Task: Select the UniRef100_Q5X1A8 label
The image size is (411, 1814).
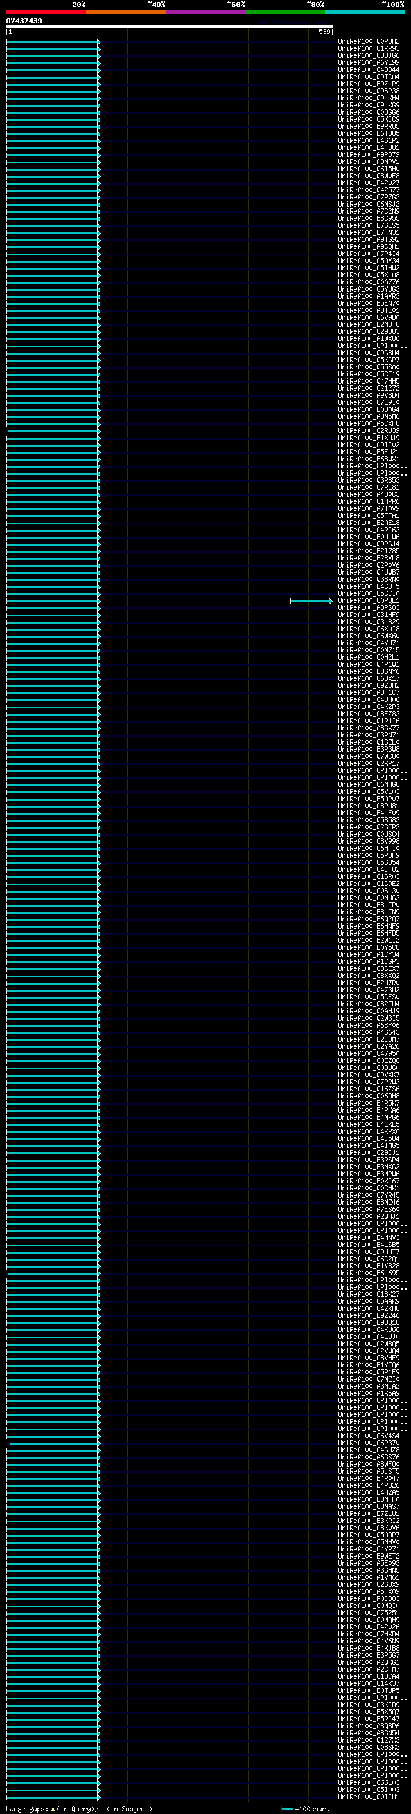Action: (x=369, y=275)
